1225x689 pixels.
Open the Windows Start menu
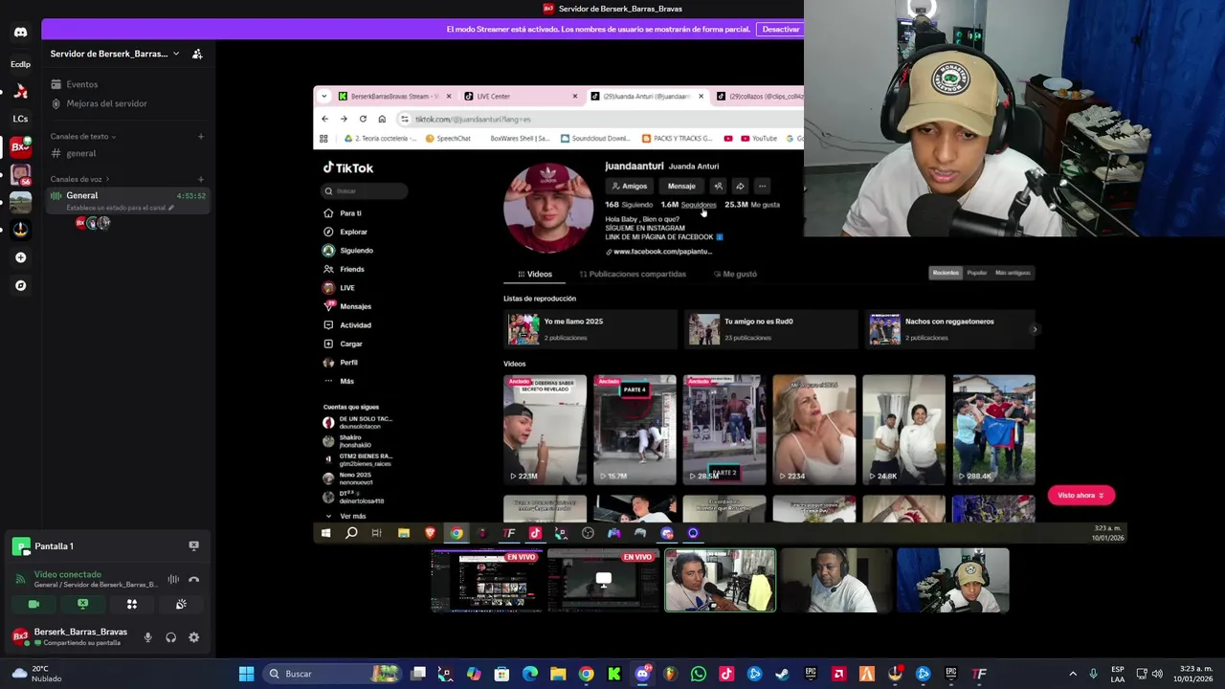(x=246, y=674)
